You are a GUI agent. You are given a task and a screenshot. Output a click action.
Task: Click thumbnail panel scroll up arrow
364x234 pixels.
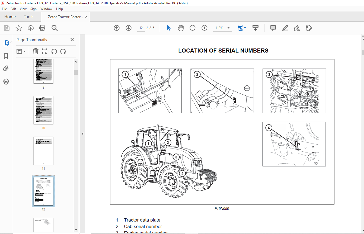coord(76,62)
